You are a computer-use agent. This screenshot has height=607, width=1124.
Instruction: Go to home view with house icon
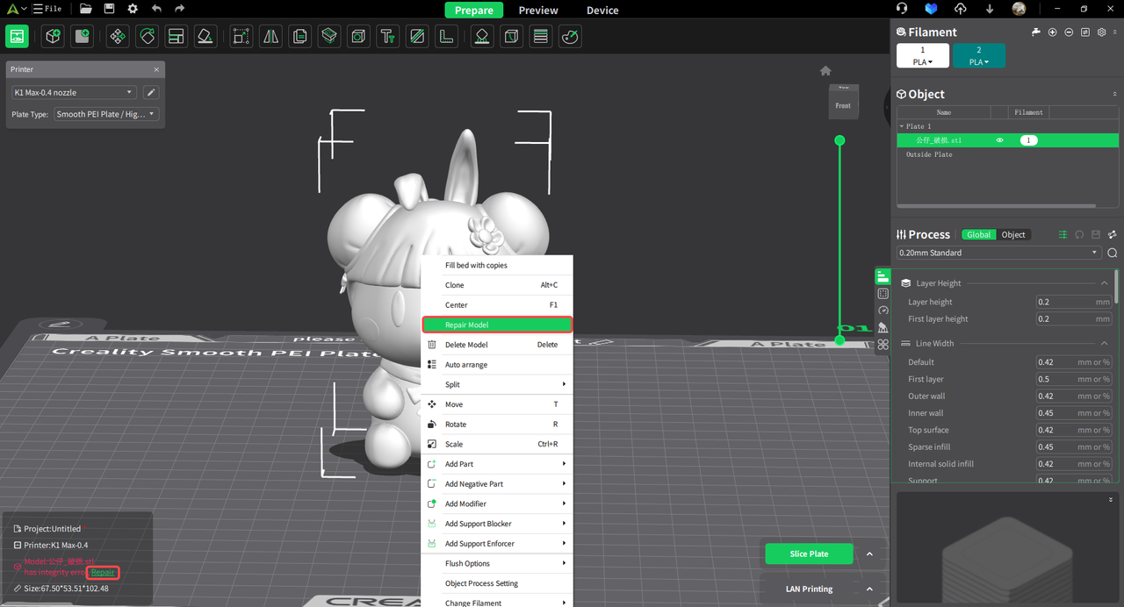[x=825, y=71]
